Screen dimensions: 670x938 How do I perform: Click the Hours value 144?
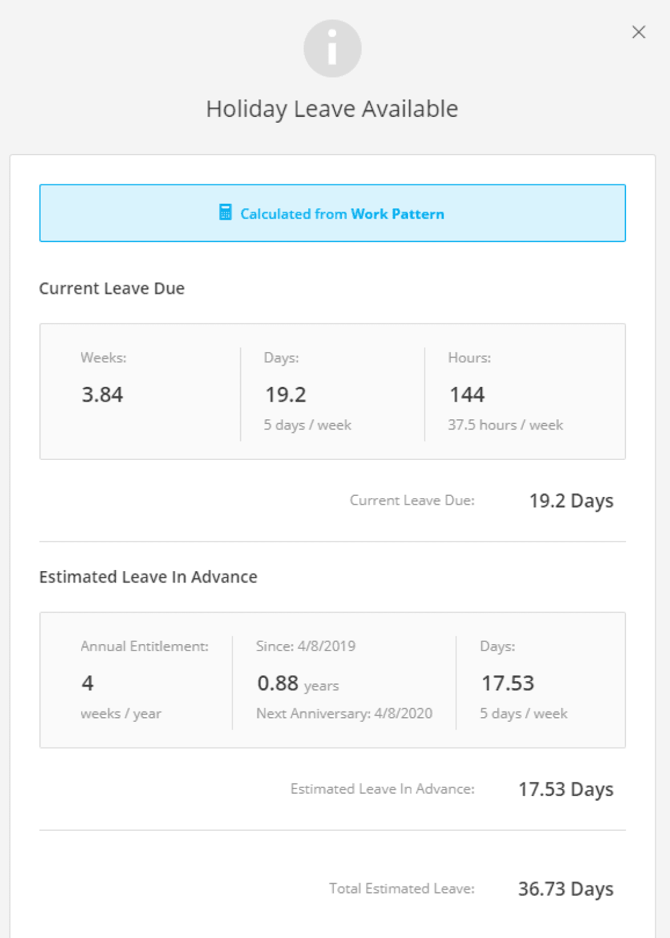(x=466, y=394)
